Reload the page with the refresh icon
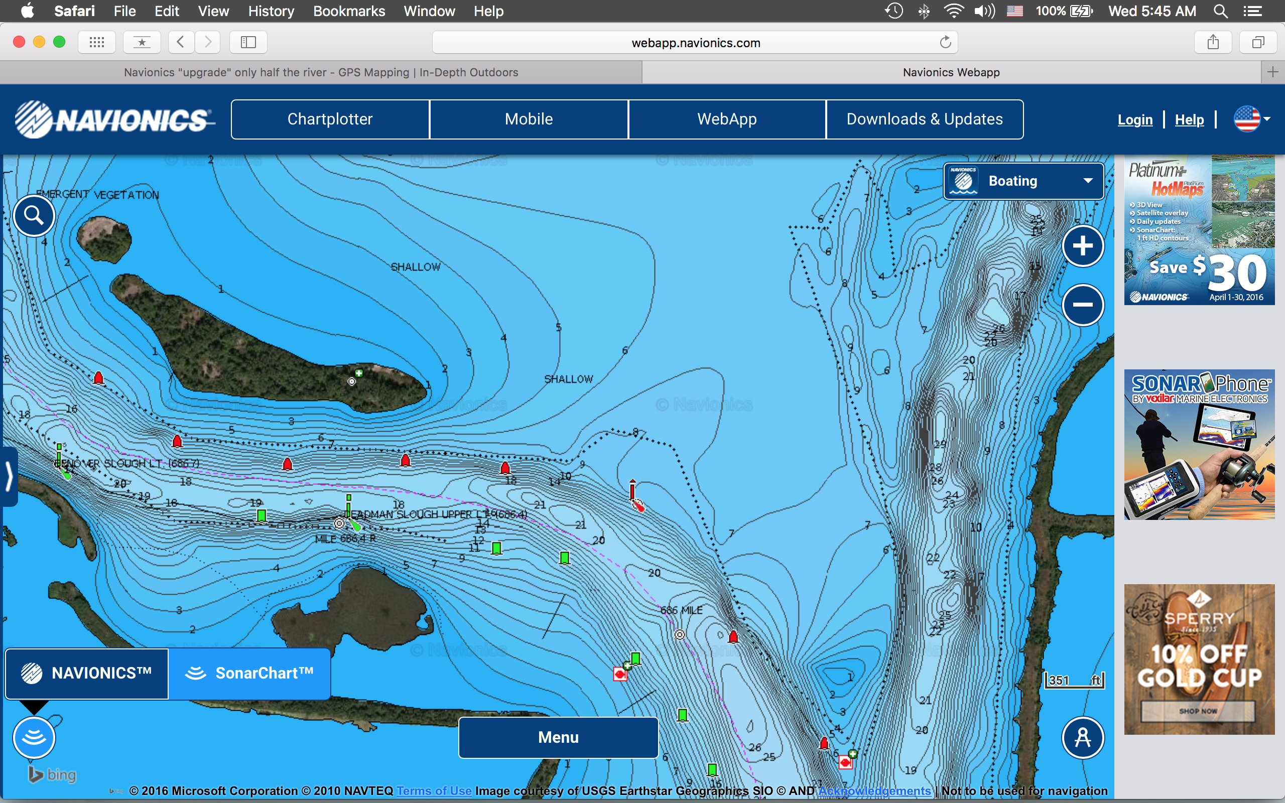This screenshot has height=803, width=1285. point(945,43)
